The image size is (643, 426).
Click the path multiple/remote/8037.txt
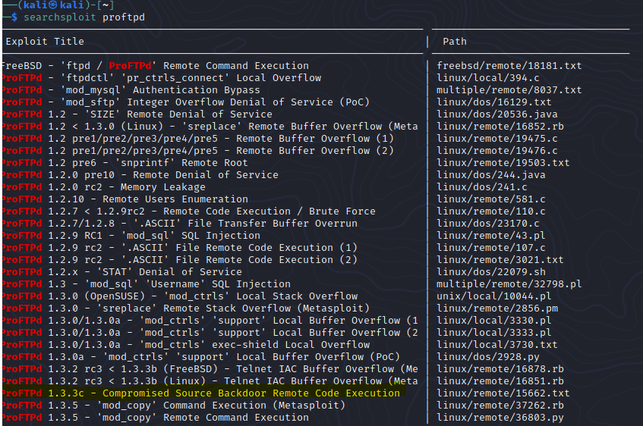[x=509, y=90]
